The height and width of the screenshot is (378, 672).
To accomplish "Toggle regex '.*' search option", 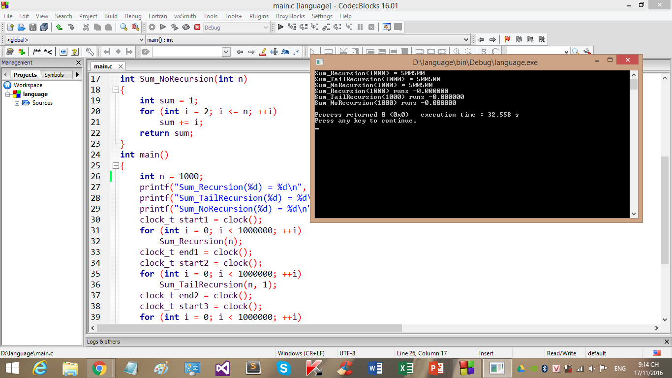I will 296,52.
